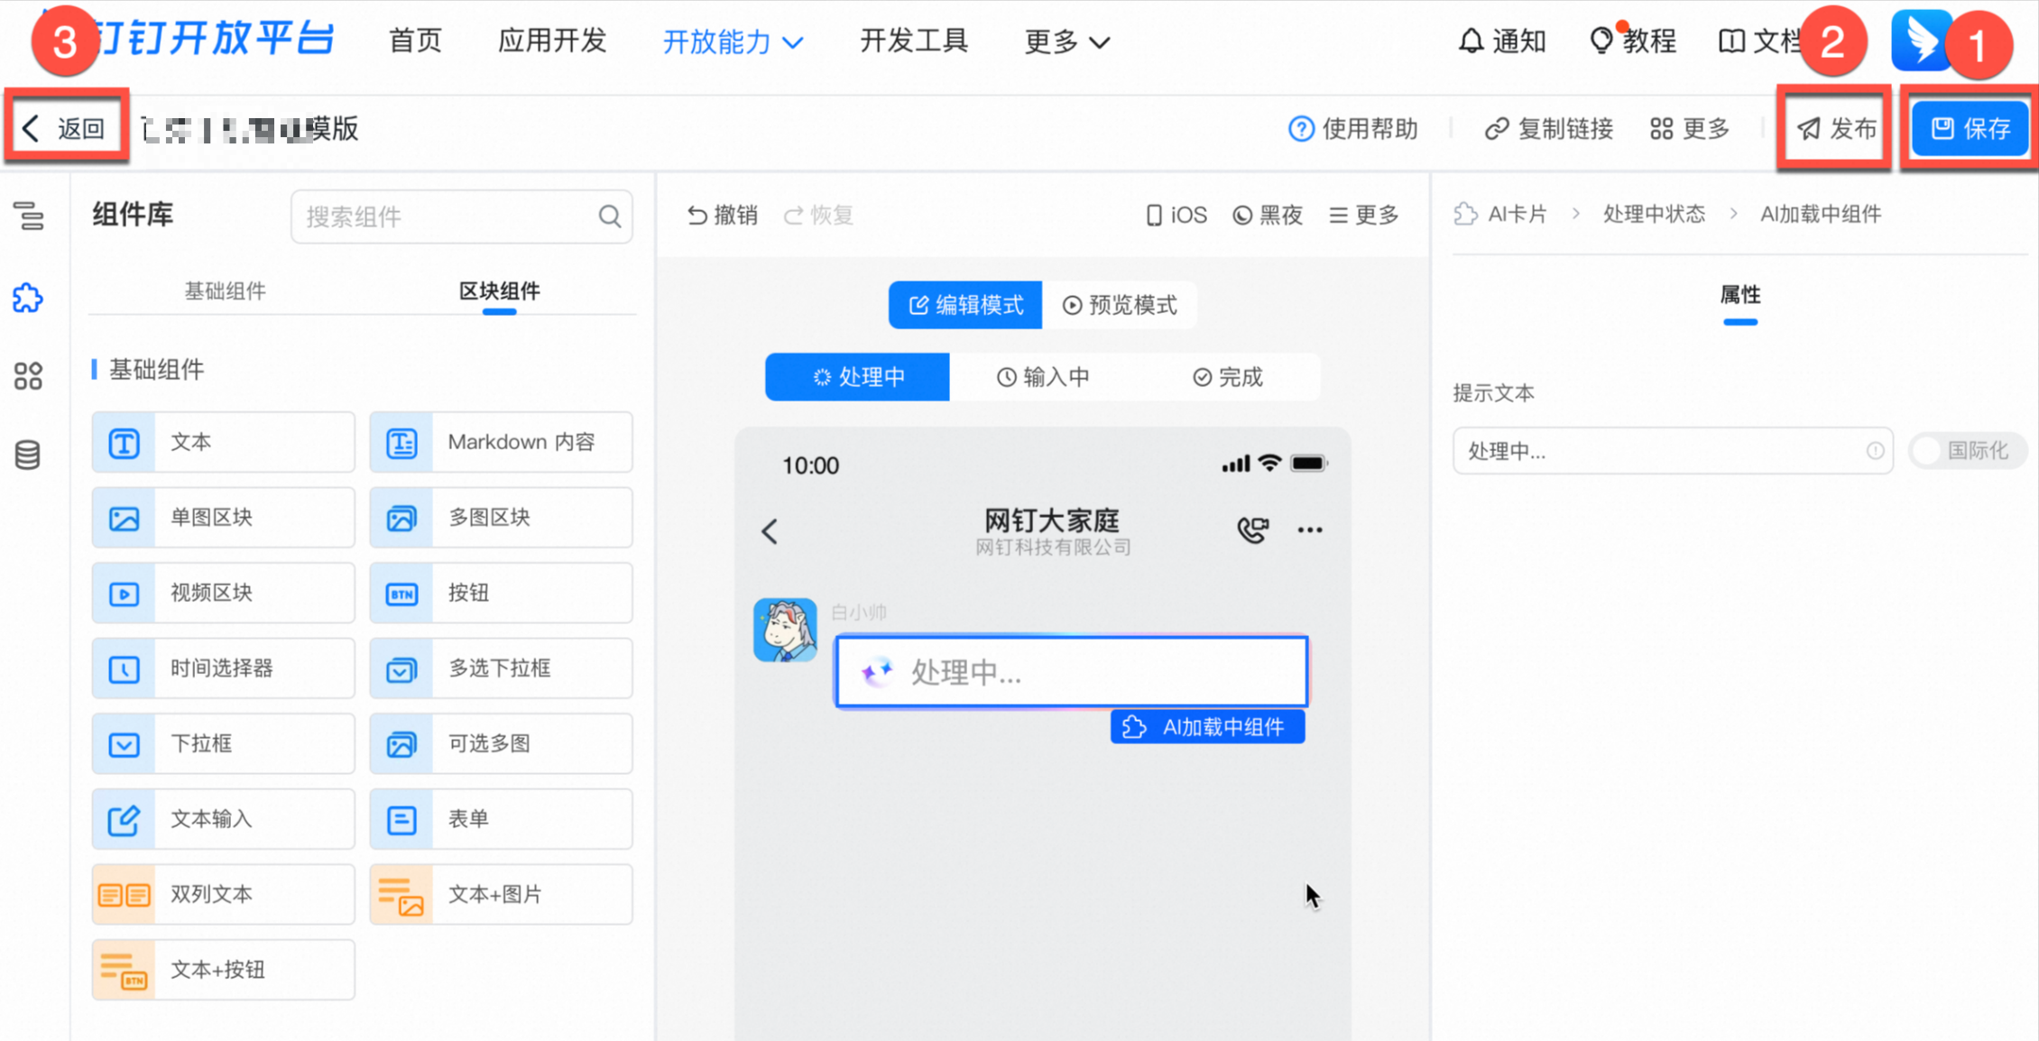Enable the 国际化 toggle for prompt text
Viewport: 2039px width, 1041px height.
tap(1925, 450)
